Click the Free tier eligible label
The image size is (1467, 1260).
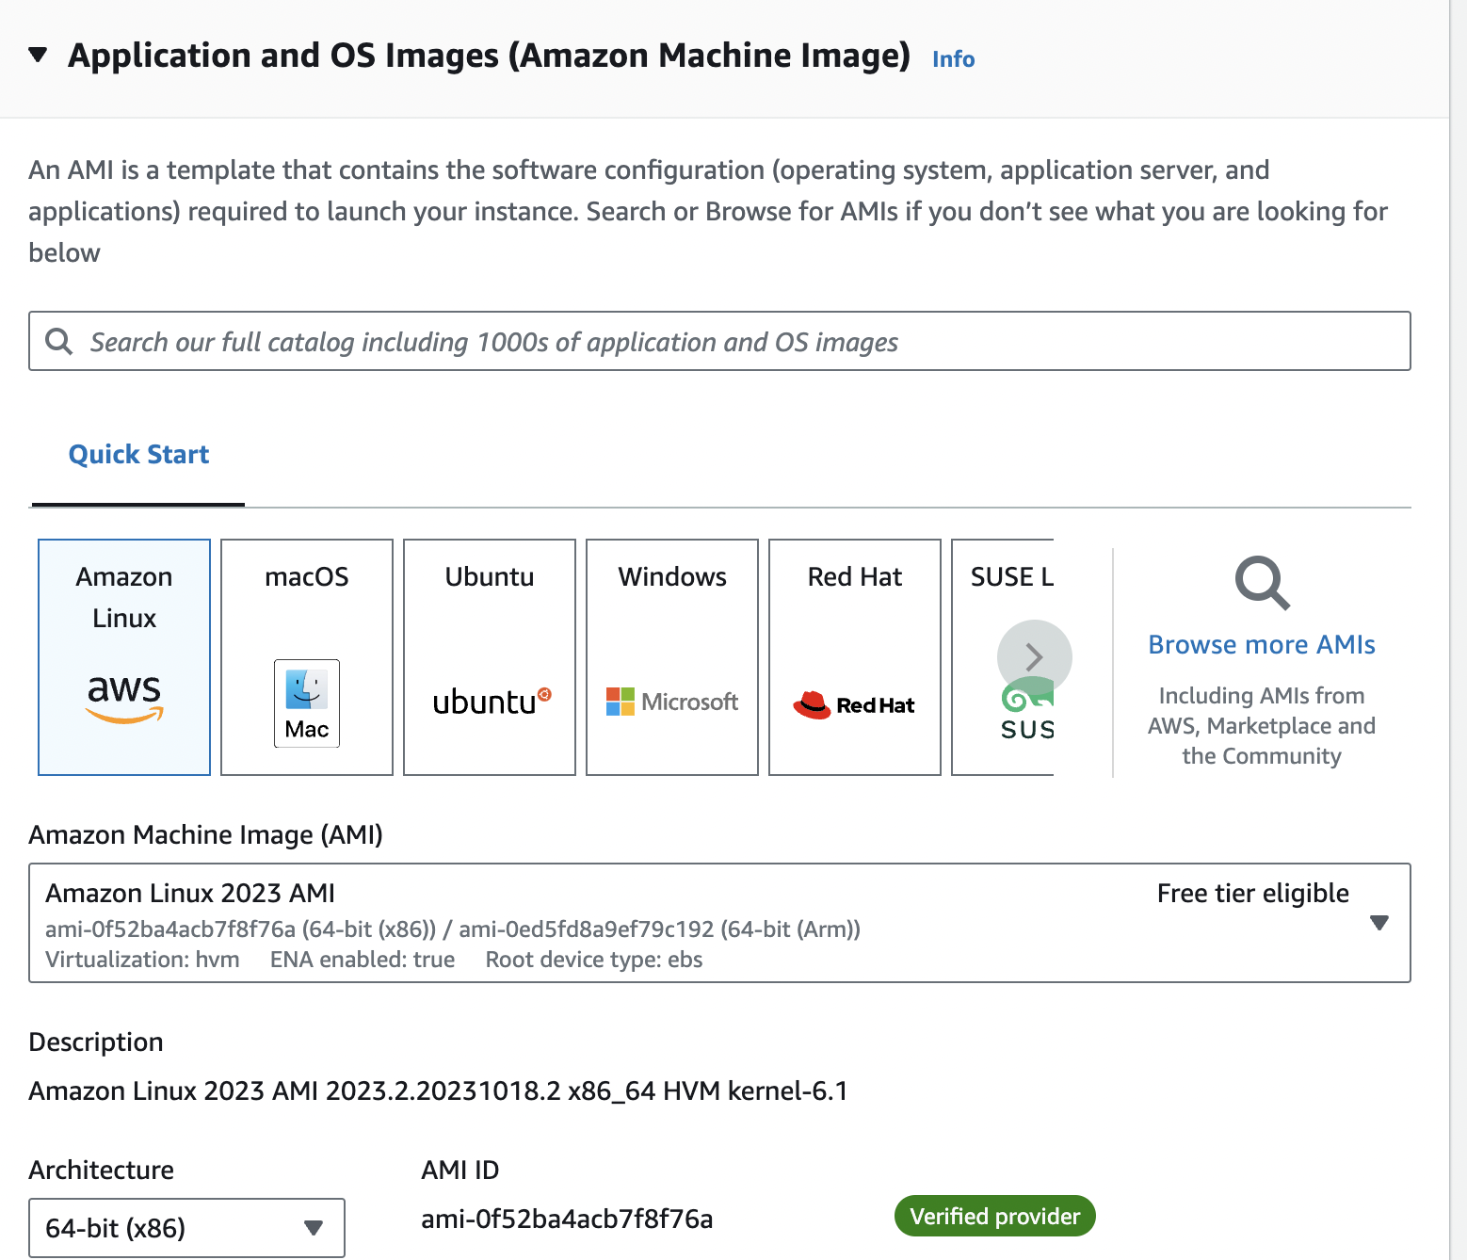point(1253,893)
